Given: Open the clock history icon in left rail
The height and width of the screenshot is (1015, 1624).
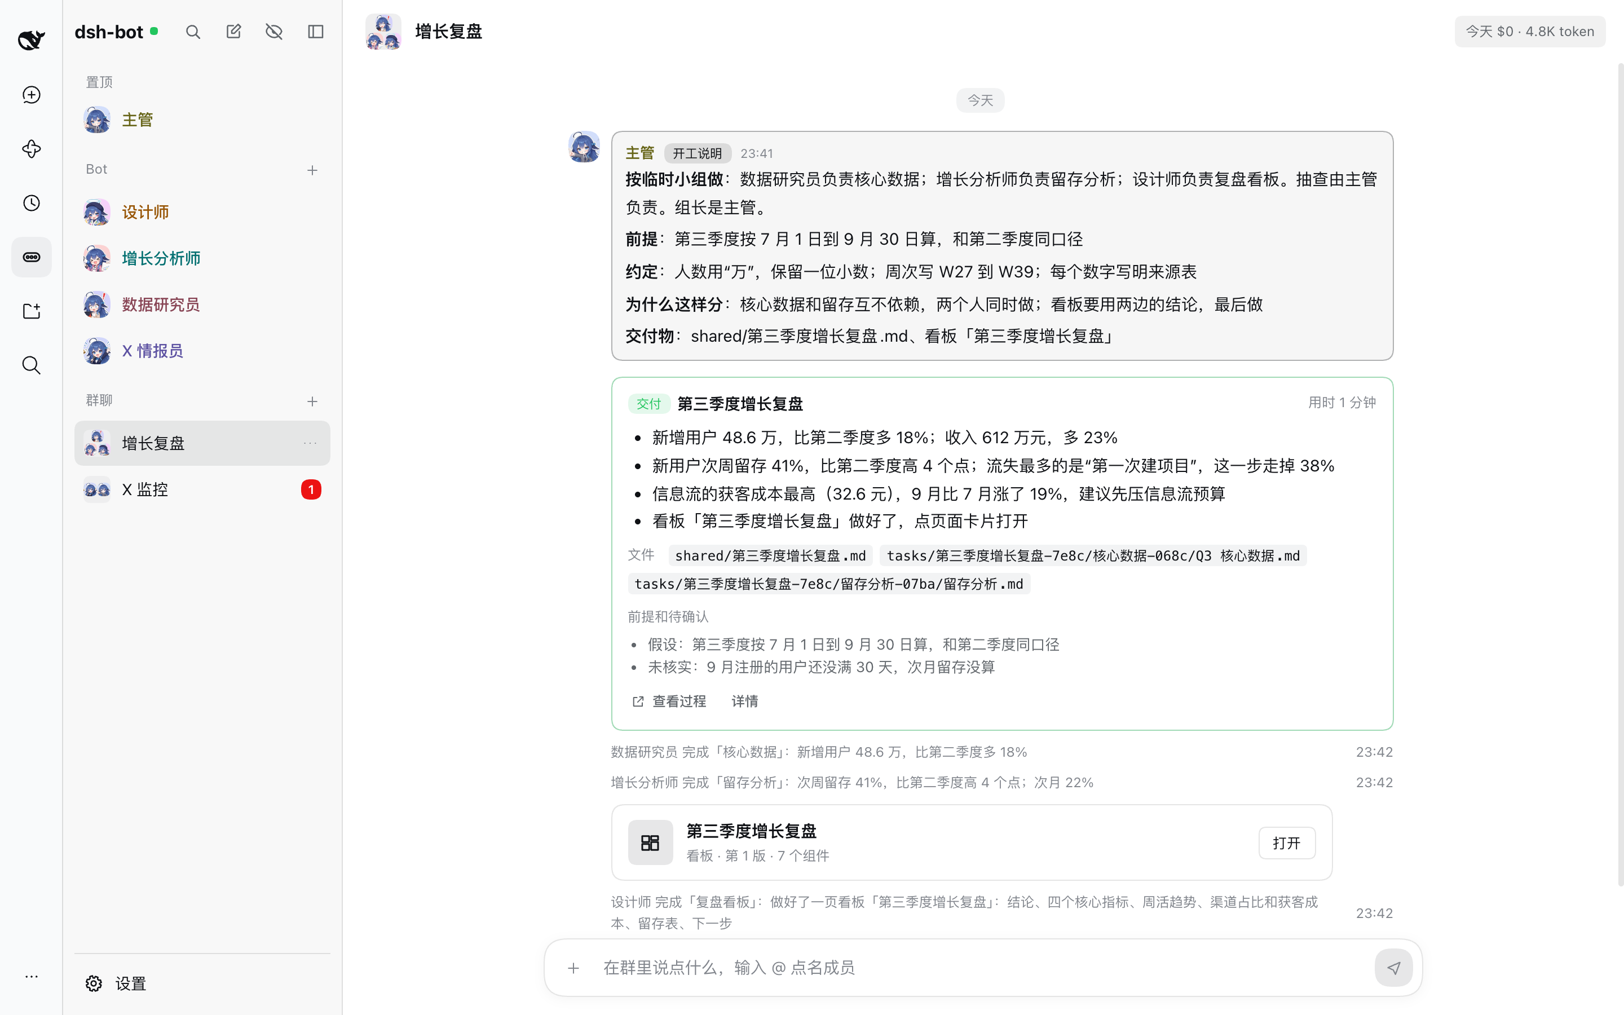Looking at the screenshot, I should point(31,203).
